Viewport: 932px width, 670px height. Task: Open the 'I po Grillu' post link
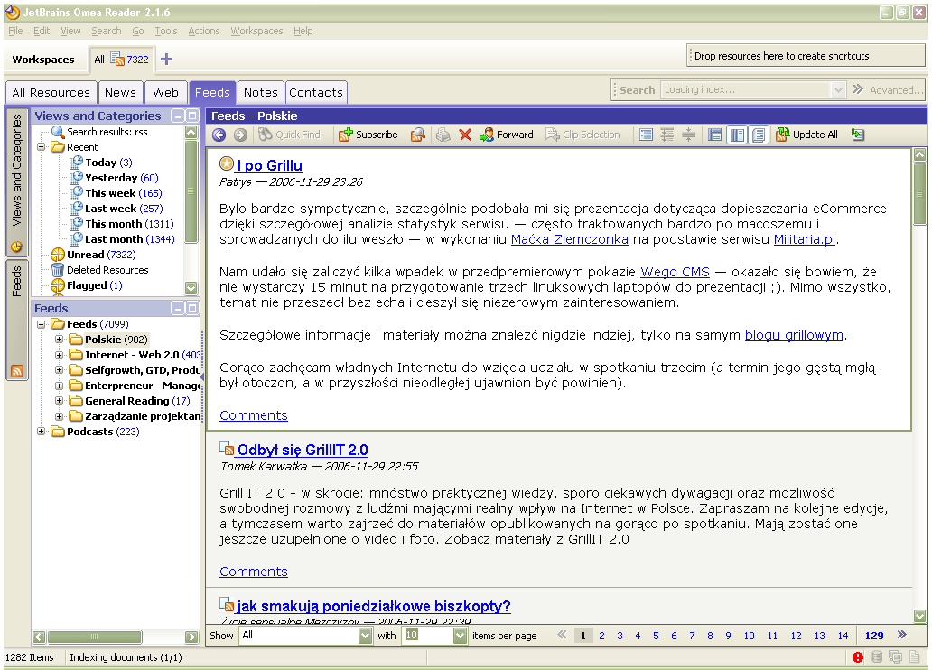click(269, 166)
